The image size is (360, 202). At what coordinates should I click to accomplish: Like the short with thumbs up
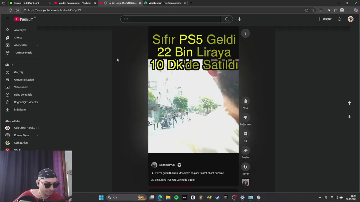(x=246, y=101)
